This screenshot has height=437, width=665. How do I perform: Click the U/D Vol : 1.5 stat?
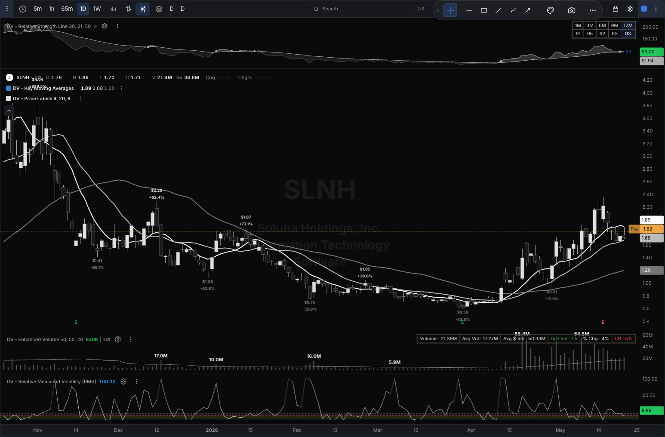[x=564, y=339]
